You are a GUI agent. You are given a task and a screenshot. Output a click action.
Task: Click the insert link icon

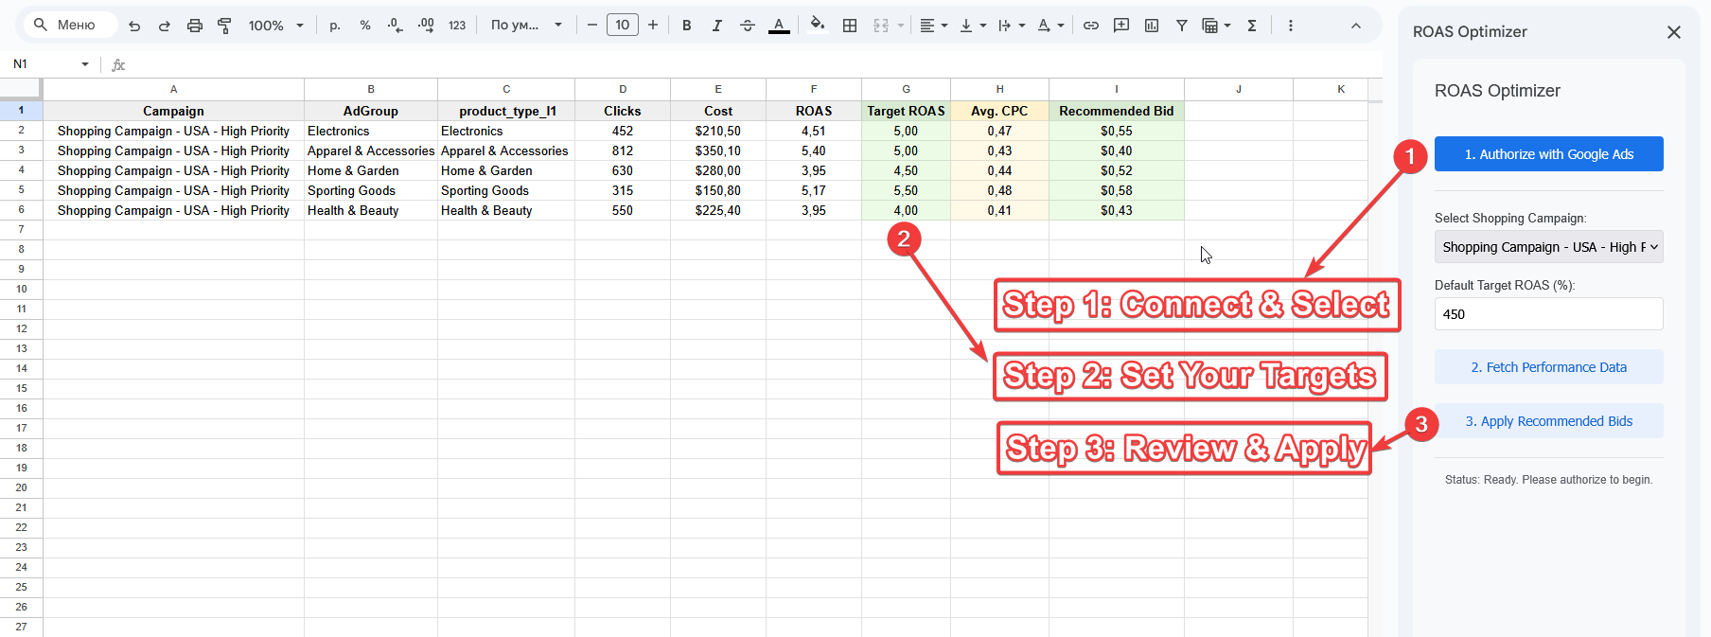1090,26
